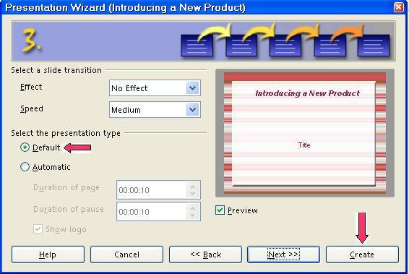The width and height of the screenshot is (409, 274).
Task: Close the Presentation Wizard window
Action: pos(399,7)
